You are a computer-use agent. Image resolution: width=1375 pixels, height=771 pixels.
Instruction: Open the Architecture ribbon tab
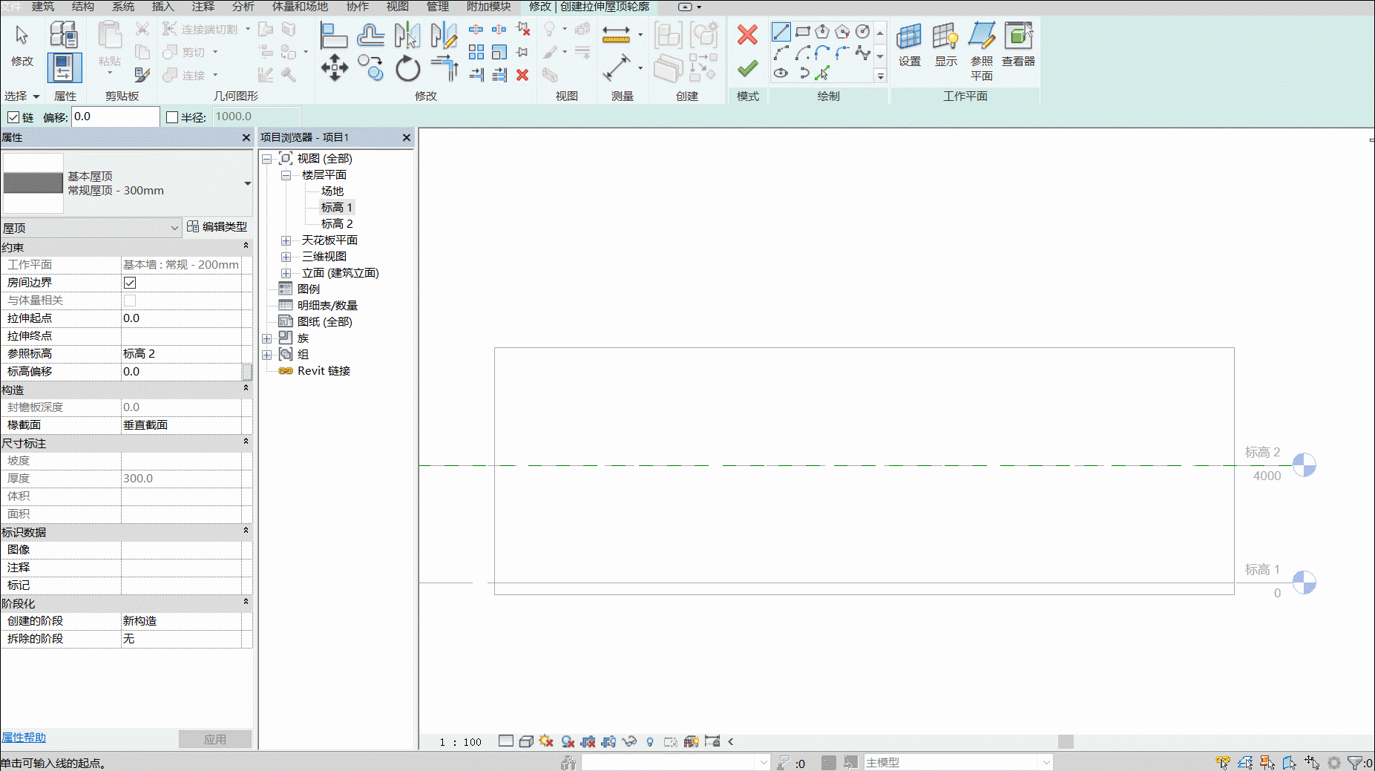(x=43, y=7)
